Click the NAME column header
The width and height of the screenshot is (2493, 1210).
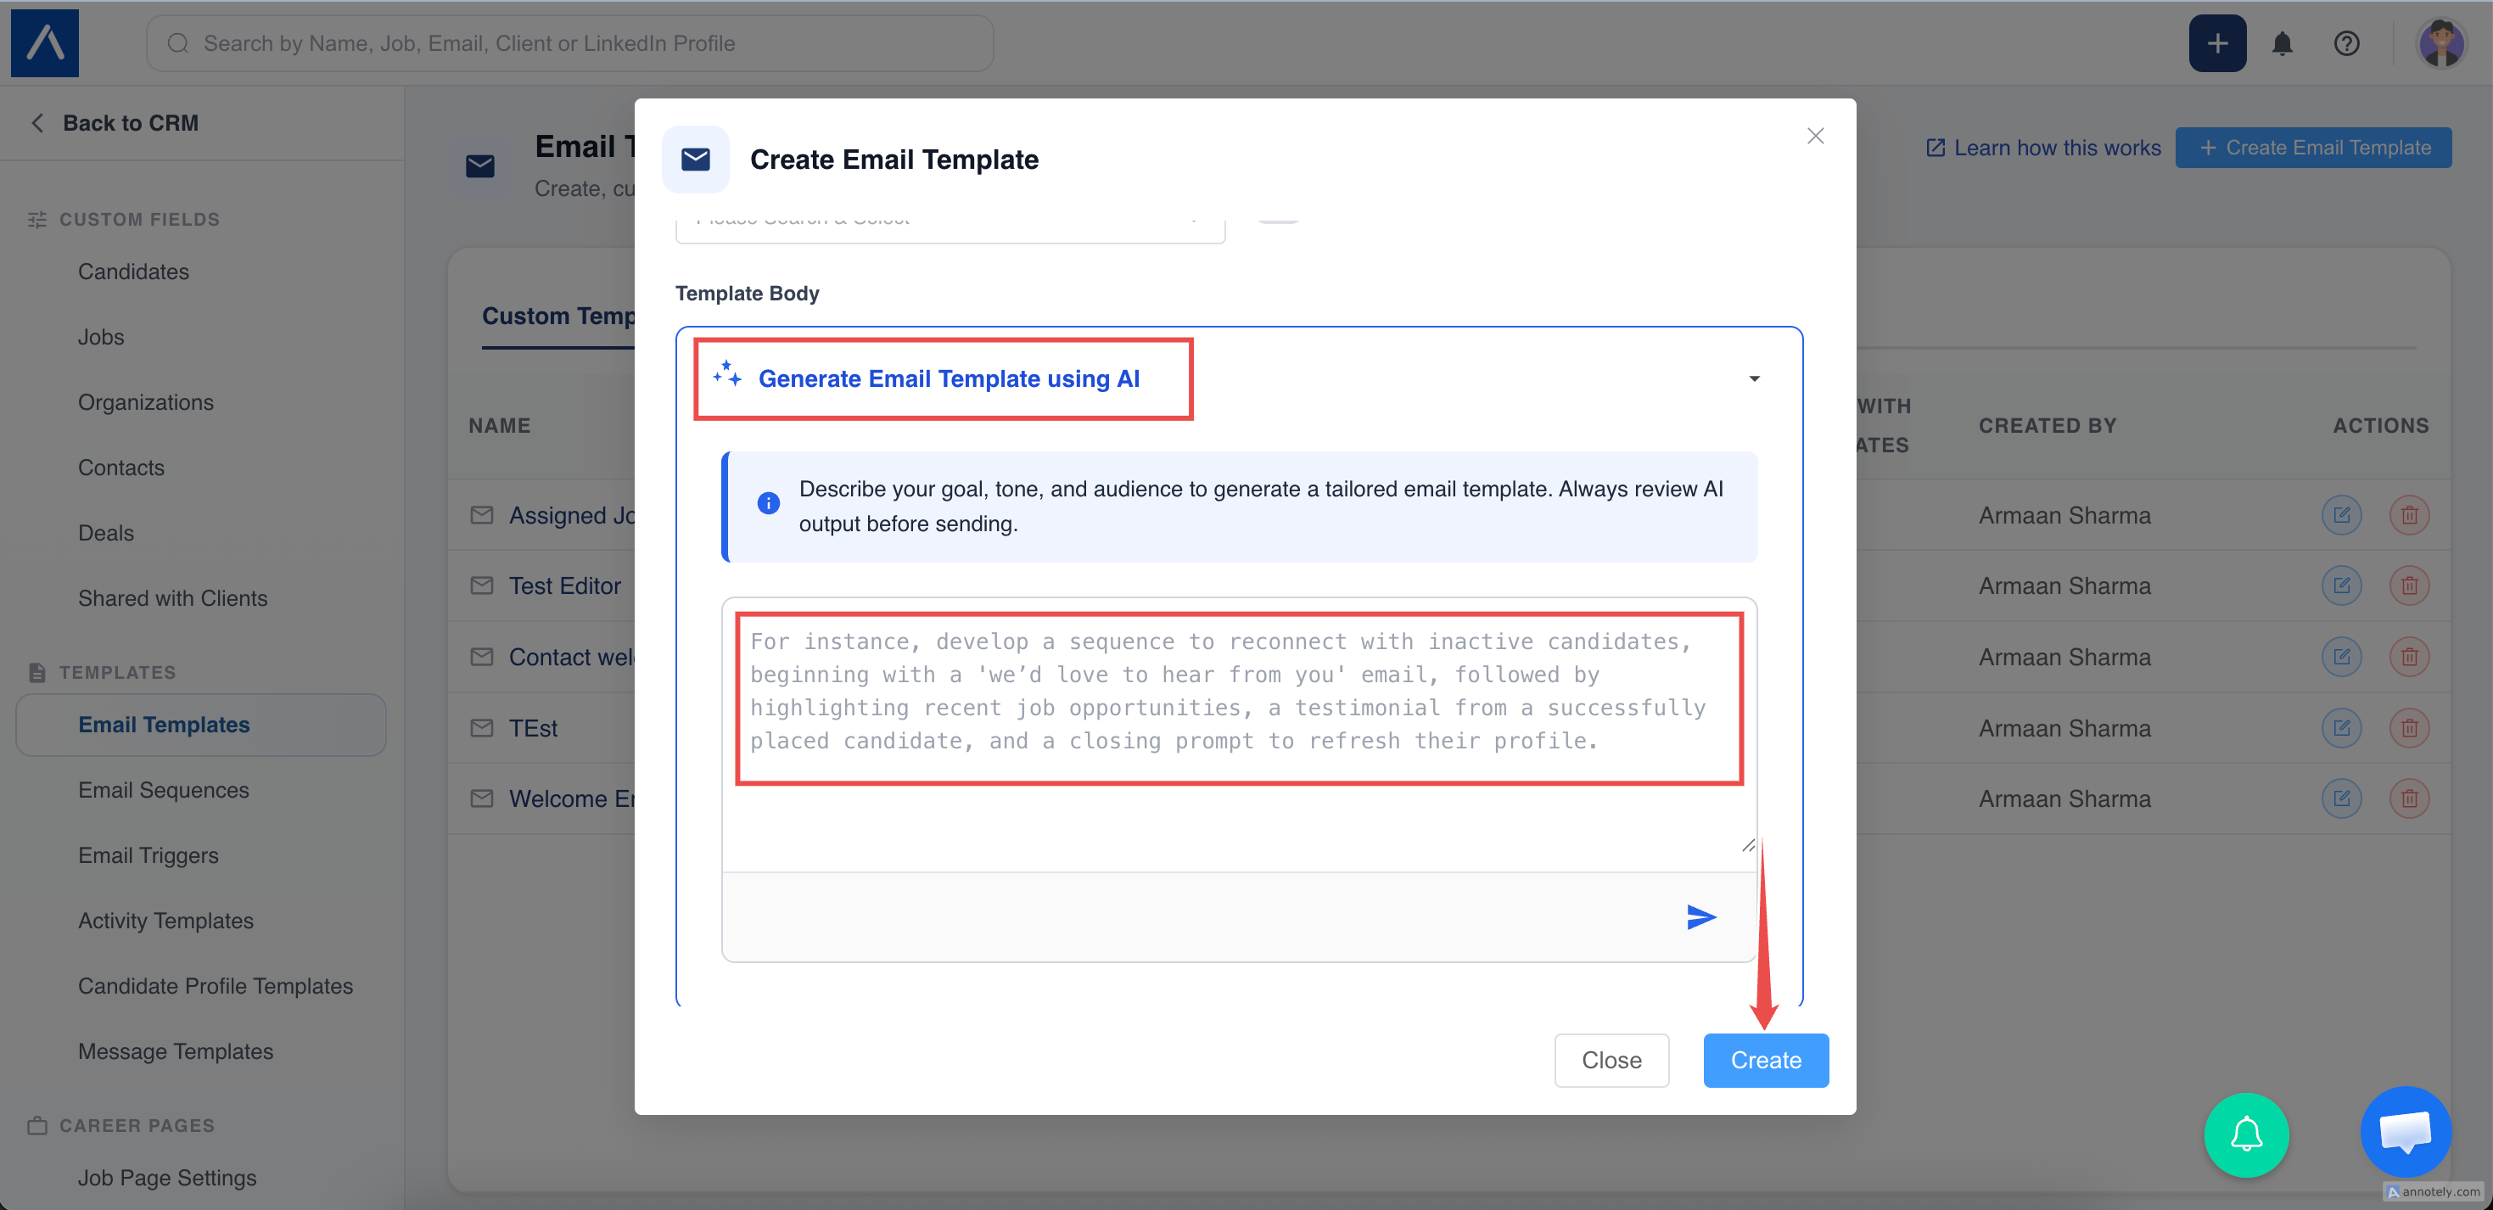click(500, 426)
